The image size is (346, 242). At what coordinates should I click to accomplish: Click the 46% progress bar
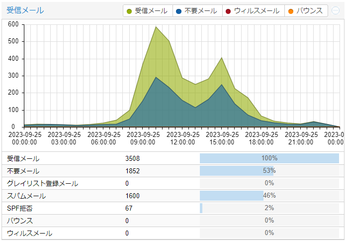tap(269, 196)
